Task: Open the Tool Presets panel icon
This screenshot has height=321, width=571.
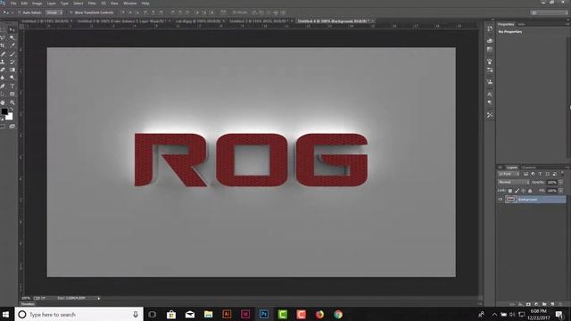Action: [x=490, y=115]
